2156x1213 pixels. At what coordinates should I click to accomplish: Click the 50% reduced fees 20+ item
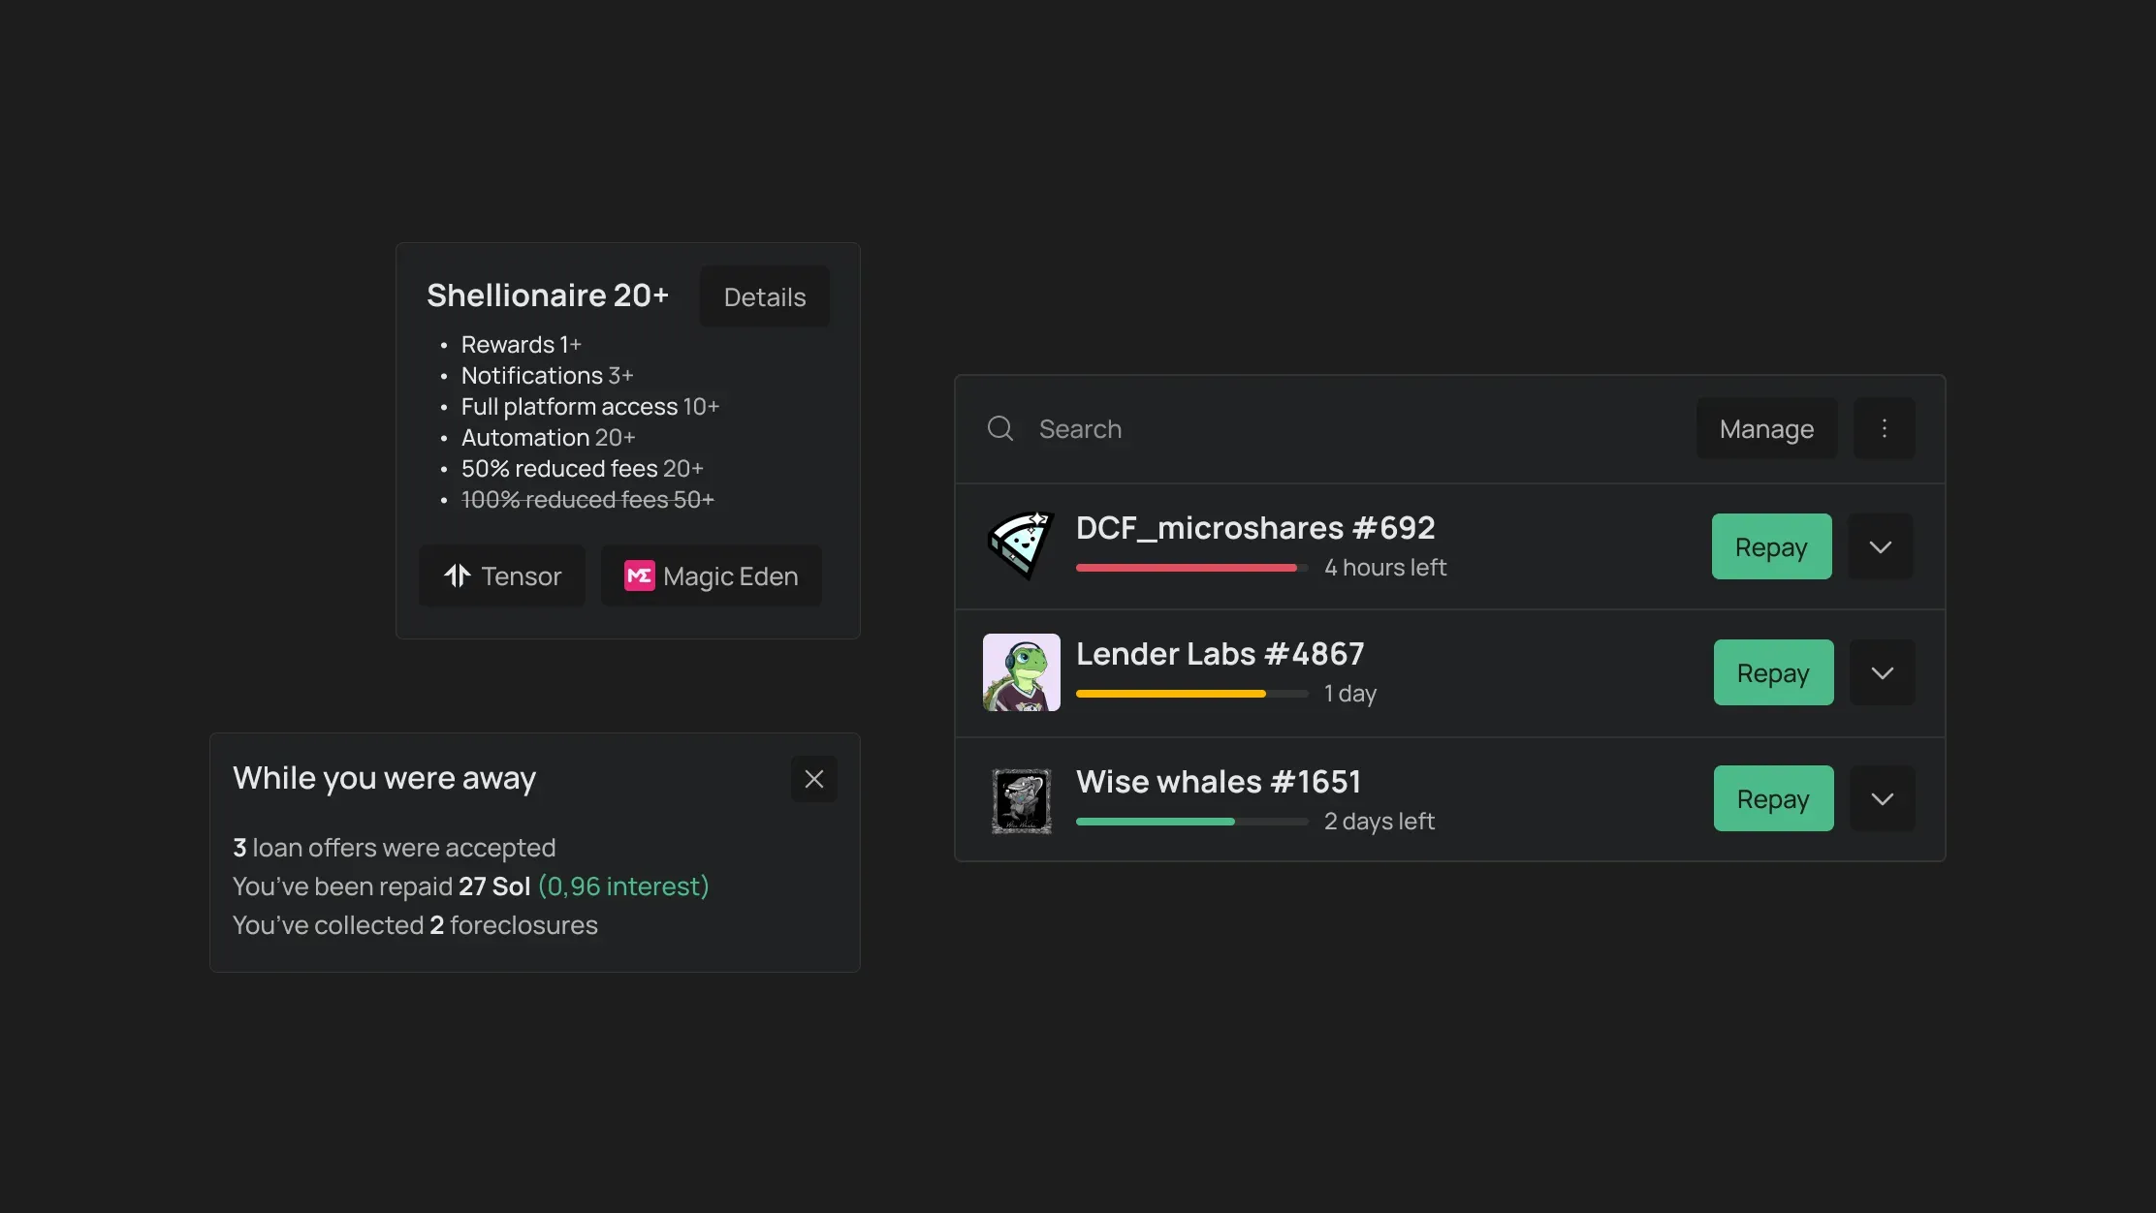(582, 469)
